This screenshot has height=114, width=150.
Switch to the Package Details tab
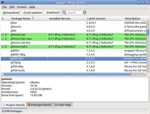(x=40, y=105)
